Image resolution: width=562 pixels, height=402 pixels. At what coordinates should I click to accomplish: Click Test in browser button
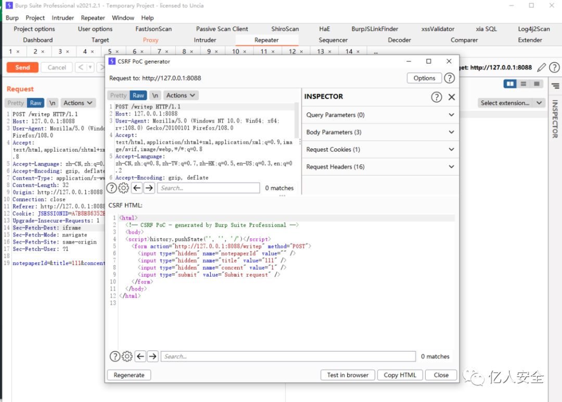click(348, 375)
